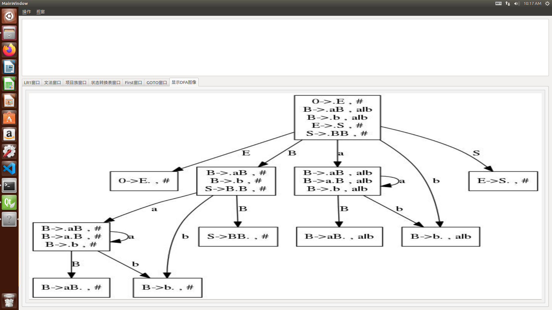Select the GOTO窗口 tab
The width and height of the screenshot is (552, 310).
point(157,83)
